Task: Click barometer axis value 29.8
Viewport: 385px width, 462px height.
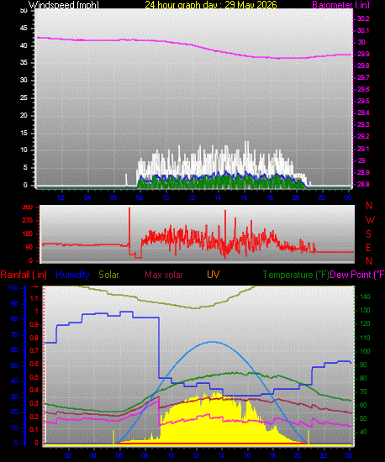Action: (363, 66)
